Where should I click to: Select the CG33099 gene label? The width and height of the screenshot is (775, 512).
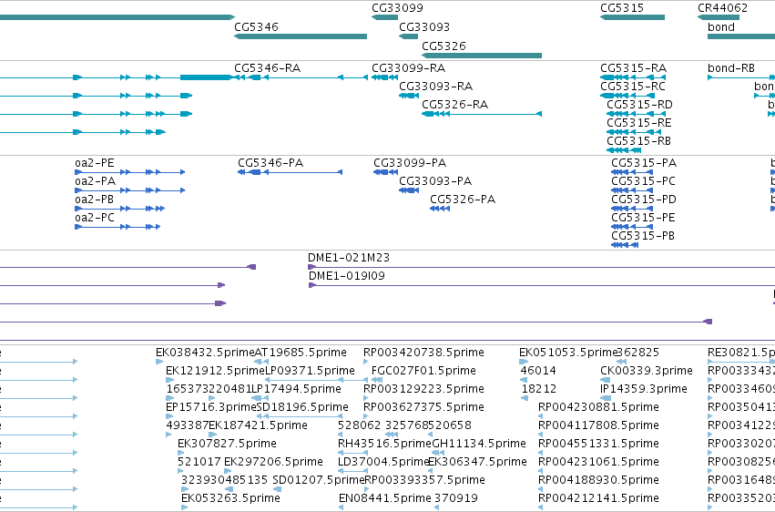(x=397, y=8)
